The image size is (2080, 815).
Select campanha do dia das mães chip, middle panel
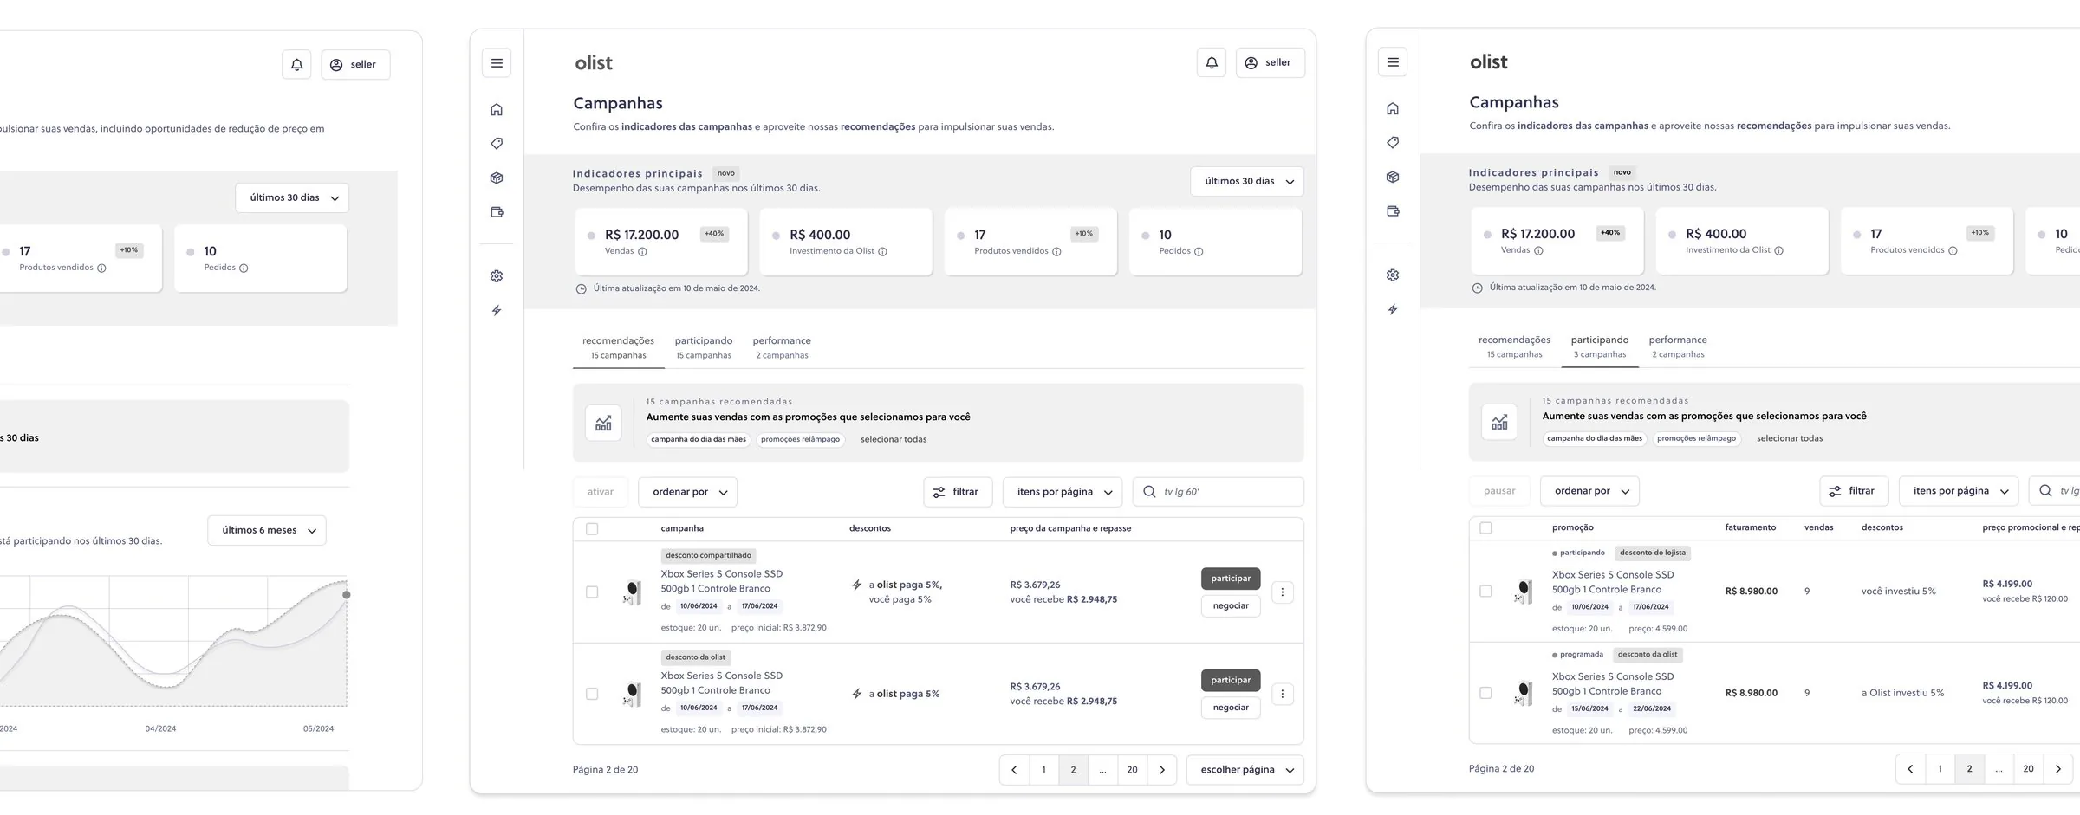[x=699, y=440]
